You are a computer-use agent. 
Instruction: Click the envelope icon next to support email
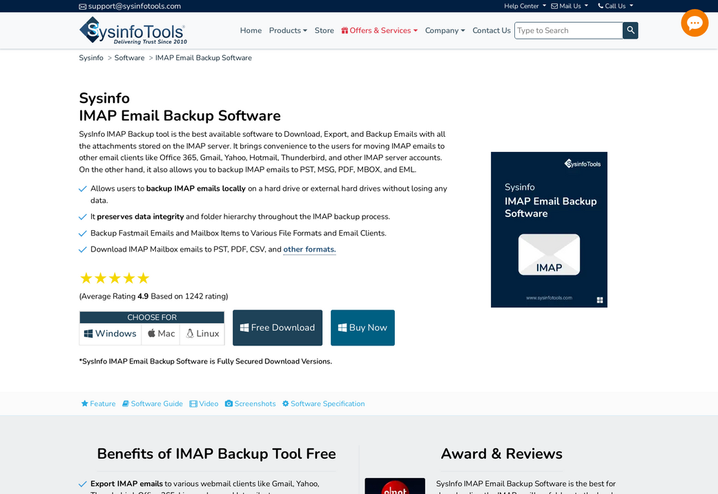(x=83, y=6)
